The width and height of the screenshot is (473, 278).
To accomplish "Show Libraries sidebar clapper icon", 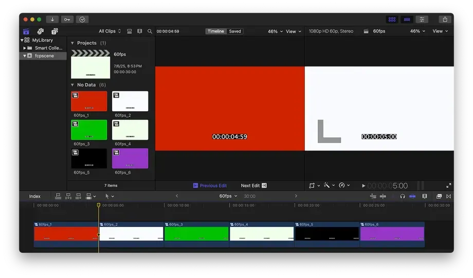I will click(x=26, y=31).
